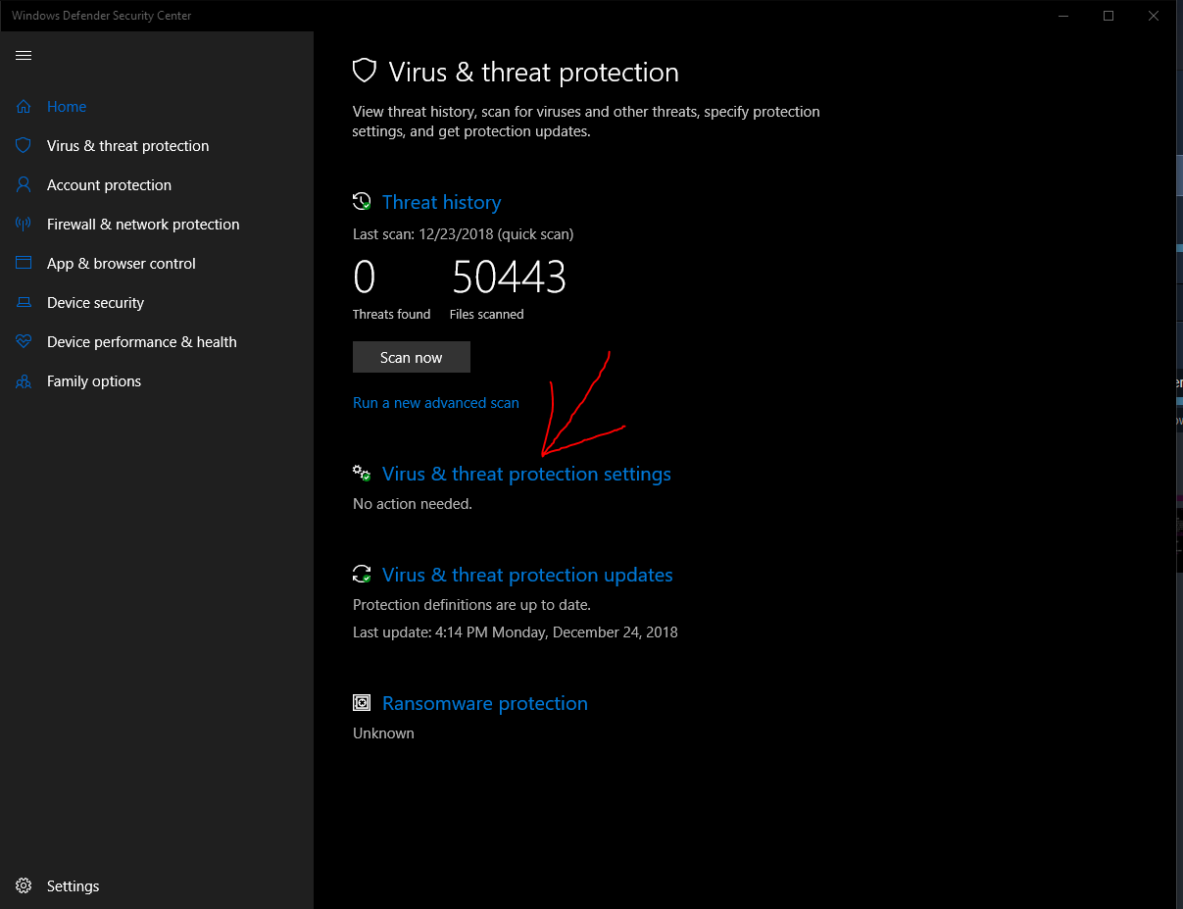Viewport: 1183px width, 909px height.
Task: Click the App & browser control window icon
Action: [x=24, y=264]
